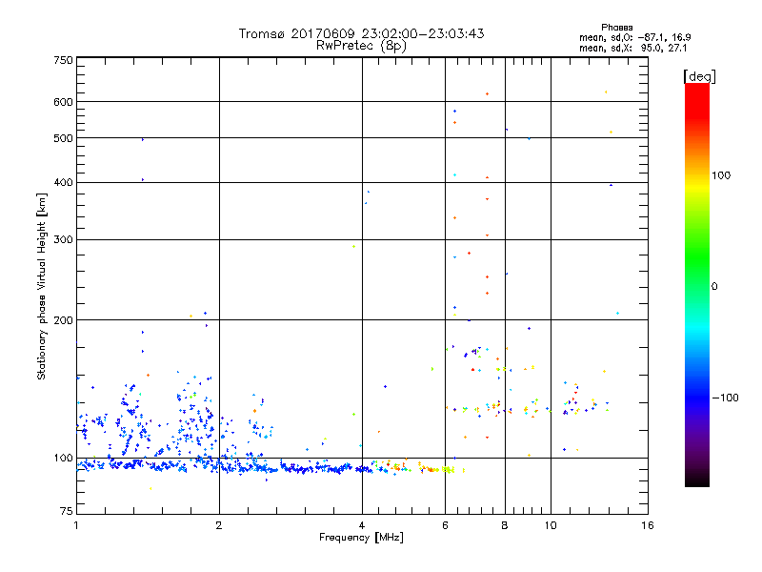The width and height of the screenshot is (762, 572).
Task: Click the '-100' colorbar tick label
Action: [725, 398]
